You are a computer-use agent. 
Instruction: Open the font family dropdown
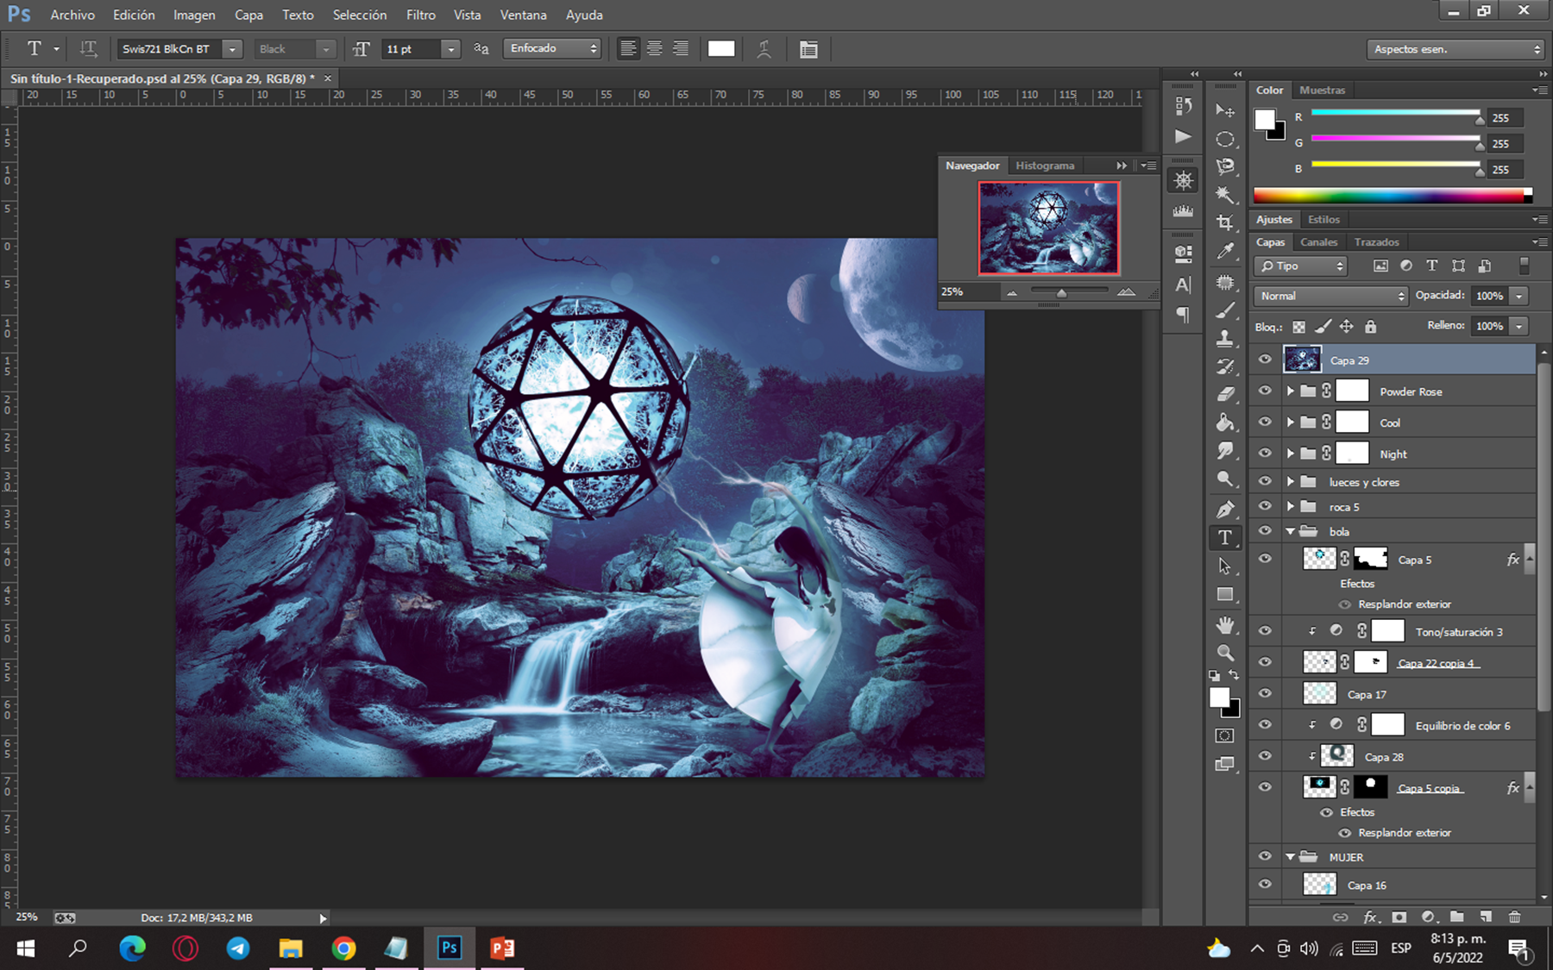[232, 49]
